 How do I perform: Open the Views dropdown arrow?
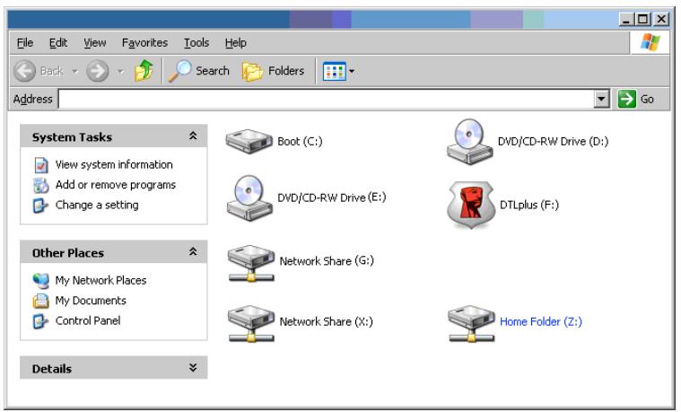pyautogui.click(x=352, y=71)
